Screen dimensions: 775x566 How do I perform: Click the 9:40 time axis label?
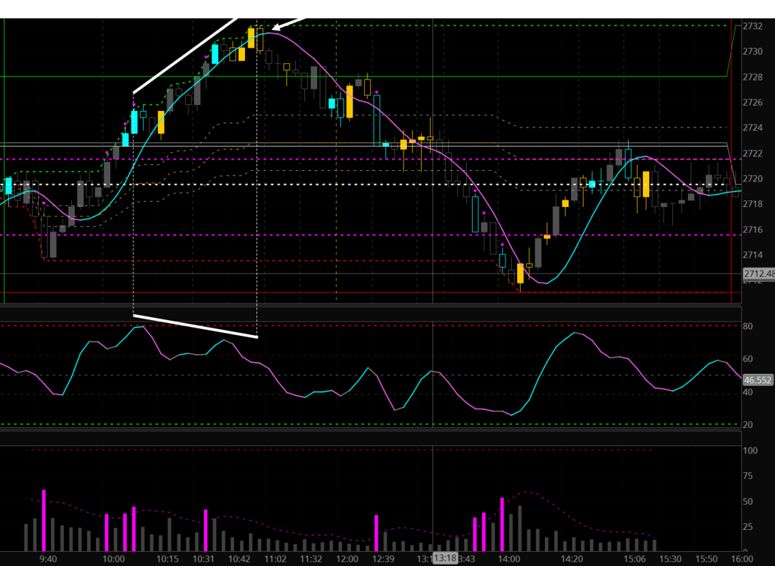(48, 559)
